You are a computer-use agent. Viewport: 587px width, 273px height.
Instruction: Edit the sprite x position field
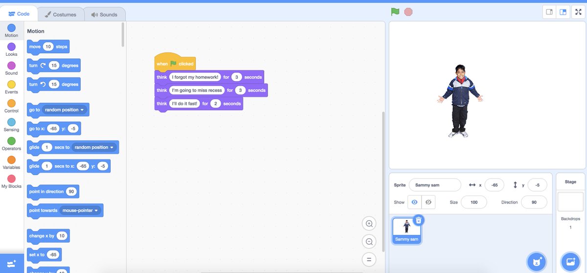pos(495,185)
